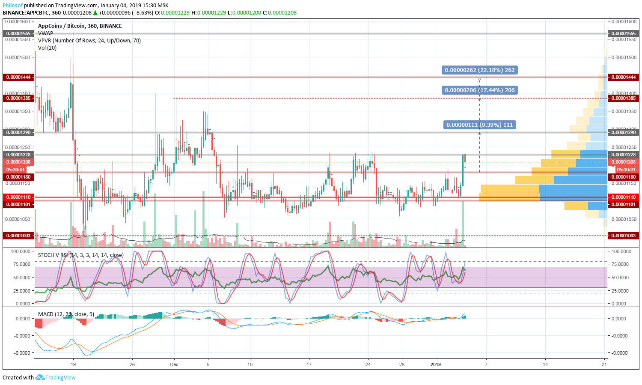The height and width of the screenshot is (385, 642).
Task: Select the 0.00001003 label on right price scale
Action: tap(624, 236)
